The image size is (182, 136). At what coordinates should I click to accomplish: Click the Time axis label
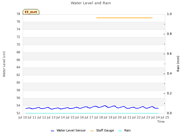[161, 122]
